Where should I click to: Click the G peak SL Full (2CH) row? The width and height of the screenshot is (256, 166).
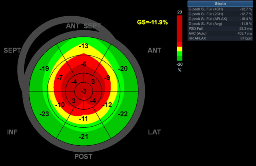220,14
